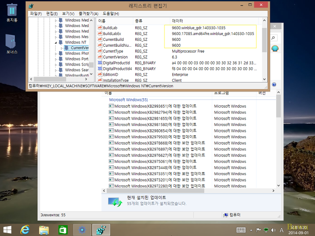Click the BuildLab string value icon

click(100, 28)
